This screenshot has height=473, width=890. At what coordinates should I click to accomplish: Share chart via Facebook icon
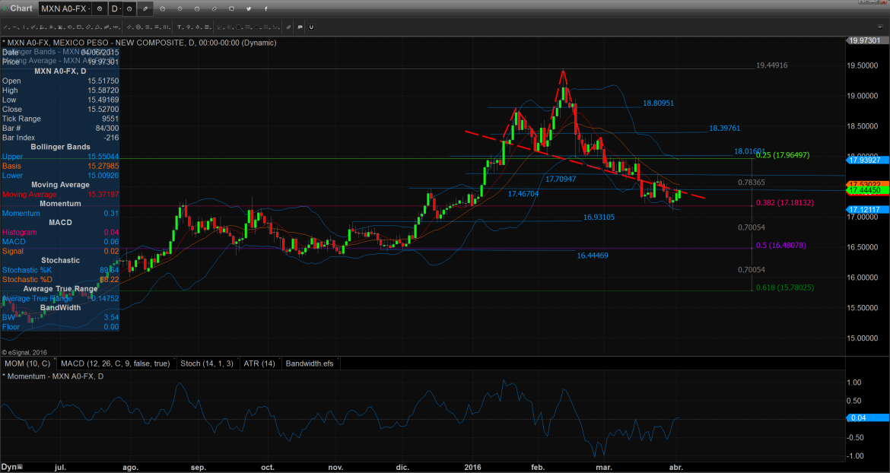[265, 8]
